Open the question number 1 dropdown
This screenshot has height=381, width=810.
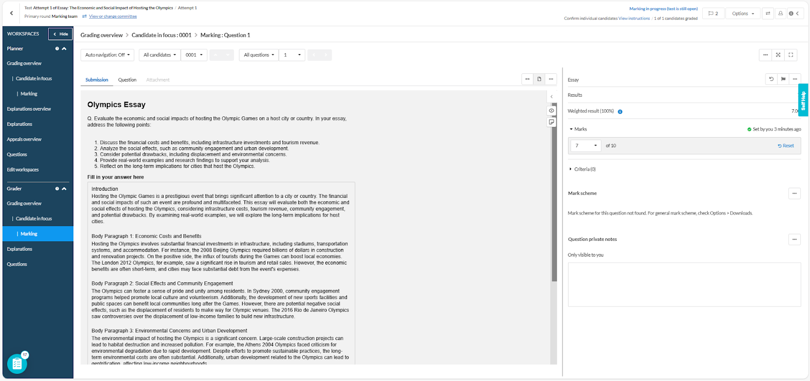pos(292,55)
